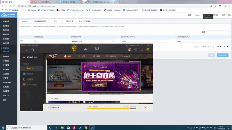Switch to the 高级设置 tab
The width and height of the screenshot is (232, 130).
point(70,21)
